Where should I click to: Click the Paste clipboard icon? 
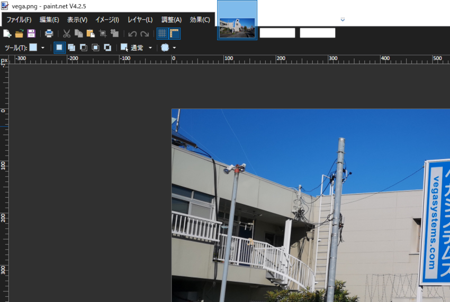91,33
